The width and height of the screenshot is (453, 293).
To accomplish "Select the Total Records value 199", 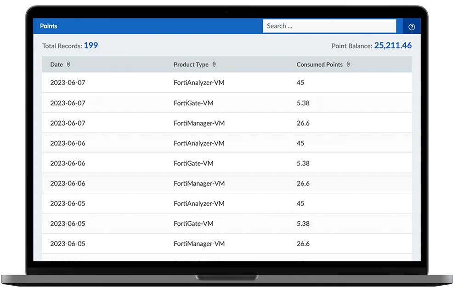I will (91, 46).
